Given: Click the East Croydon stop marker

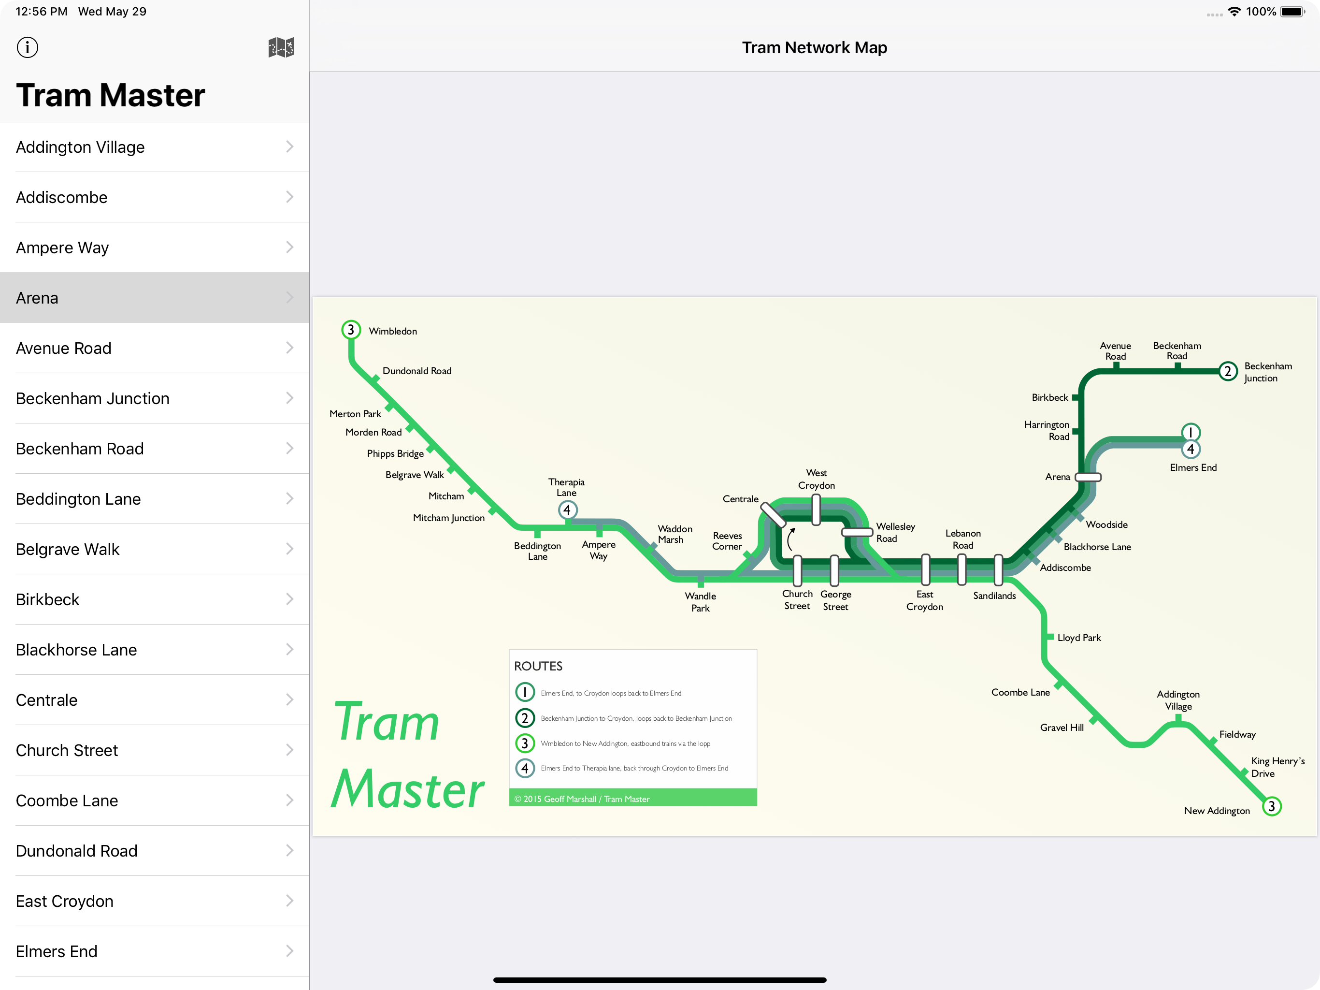Looking at the screenshot, I should [926, 569].
